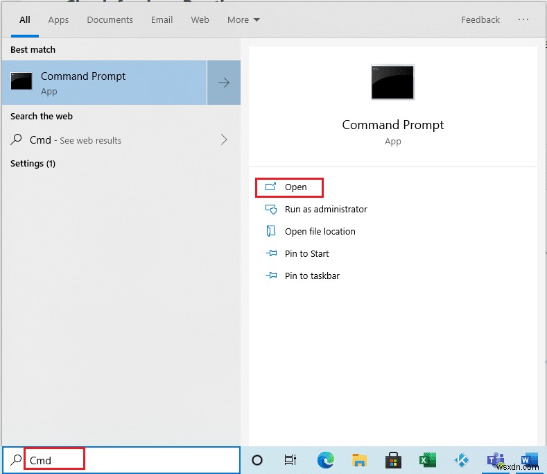Launch File Explorer from the taskbar

pos(359,460)
